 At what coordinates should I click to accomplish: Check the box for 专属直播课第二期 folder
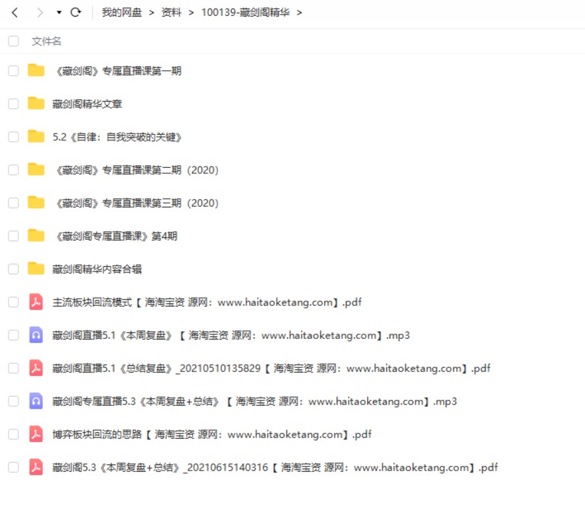tap(13, 170)
